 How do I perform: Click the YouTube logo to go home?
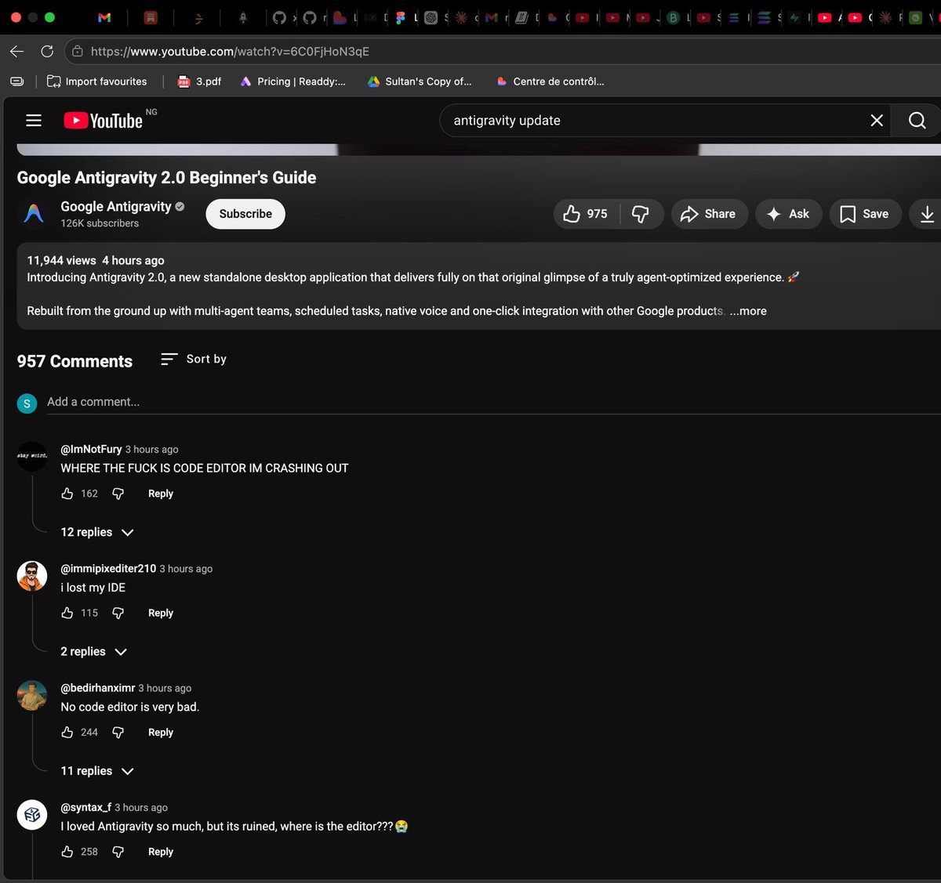tap(104, 120)
